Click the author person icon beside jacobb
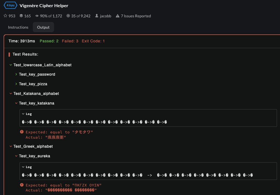Image resolution: width=280 pixels, height=195 pixels. (97, 16)
